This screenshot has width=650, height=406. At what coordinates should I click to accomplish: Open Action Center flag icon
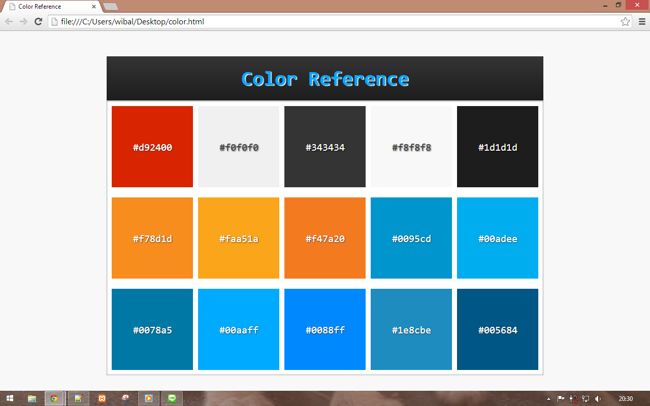pyautogui.click(x=561, y=399)
